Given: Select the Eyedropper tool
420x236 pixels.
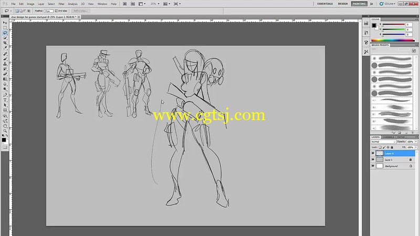Looking at the screenshot, I should (5, 48).
